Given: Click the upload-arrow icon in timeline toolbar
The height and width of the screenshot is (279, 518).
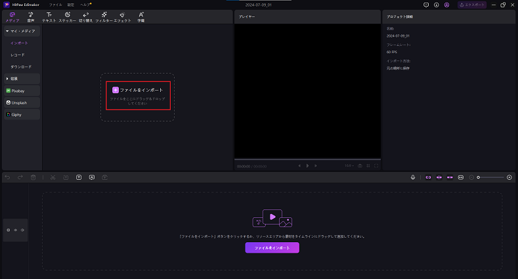Looking at the screenshot, I should click(x=105, y=178).
